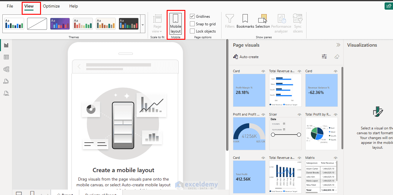Select the Revenue Variance % card thumbnail
The height and width of the screenshot is (195, 393).
pyautogui.click(x=322, y=90)
